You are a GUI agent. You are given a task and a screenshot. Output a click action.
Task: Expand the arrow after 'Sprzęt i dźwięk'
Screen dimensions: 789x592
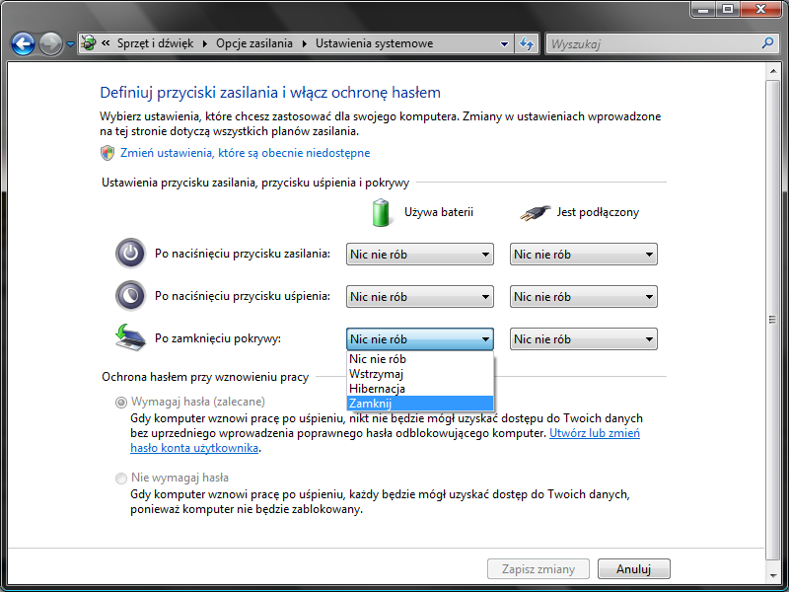pyautogui.click(x=205, y=43)
